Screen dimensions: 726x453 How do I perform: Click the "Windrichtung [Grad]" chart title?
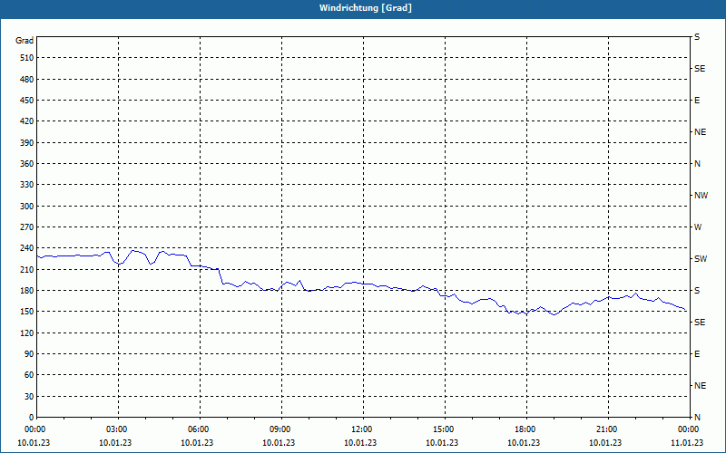click(366, 8)
